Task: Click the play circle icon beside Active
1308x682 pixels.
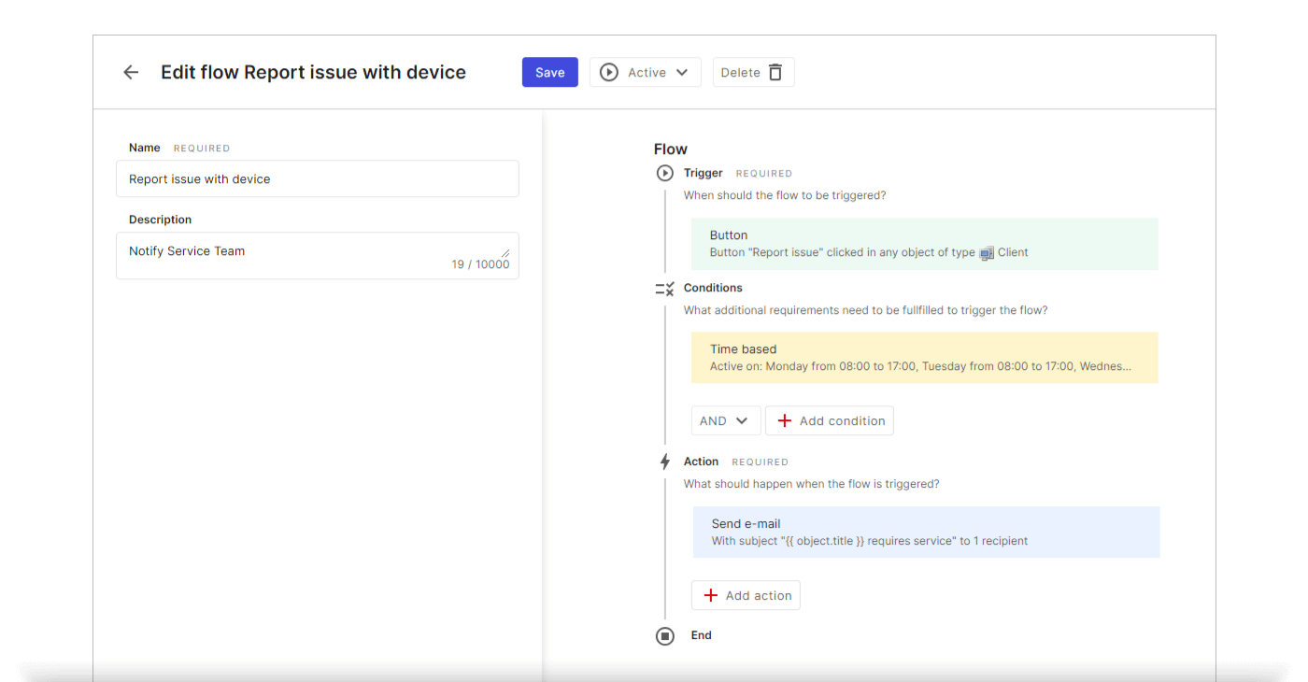Action: point(609,73)
